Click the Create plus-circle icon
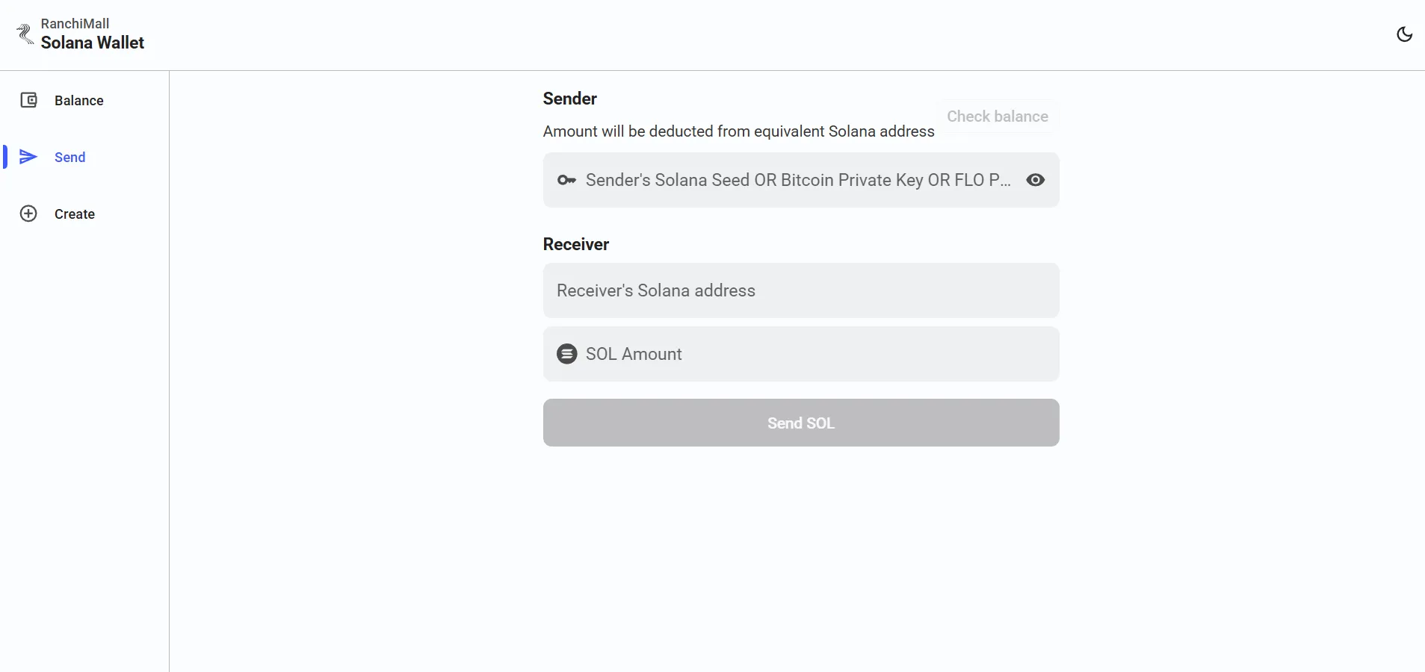This screenshot has height=672, width=1425. 28,214
